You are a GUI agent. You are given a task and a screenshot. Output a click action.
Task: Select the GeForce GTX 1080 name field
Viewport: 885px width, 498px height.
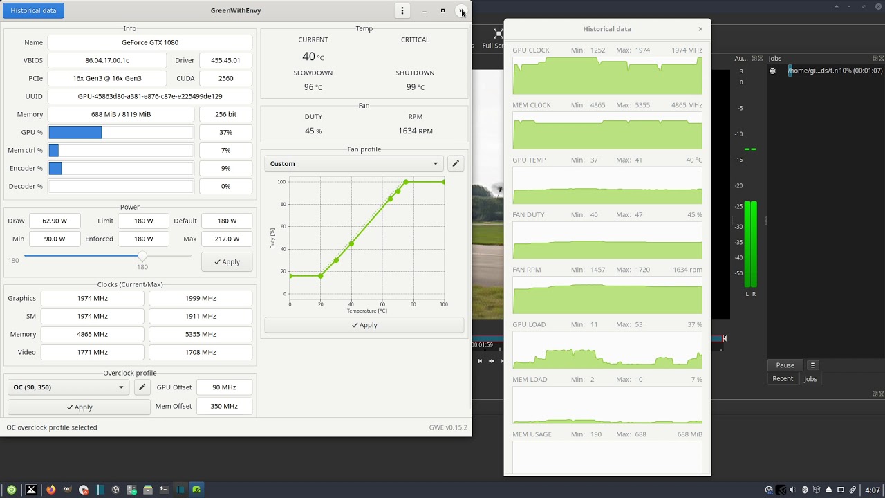[150, 42]
